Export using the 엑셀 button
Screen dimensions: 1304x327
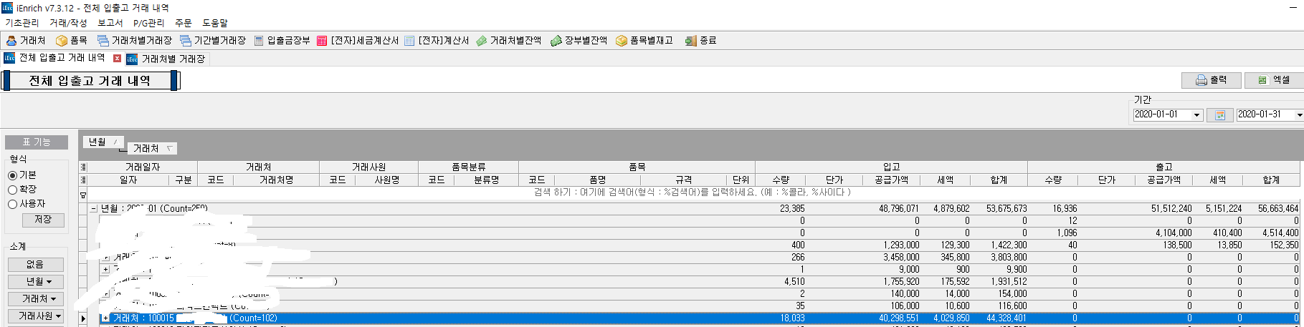click(x=1273, y=80)
